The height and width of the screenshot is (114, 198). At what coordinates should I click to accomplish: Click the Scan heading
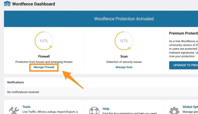[x=124, y=56]
